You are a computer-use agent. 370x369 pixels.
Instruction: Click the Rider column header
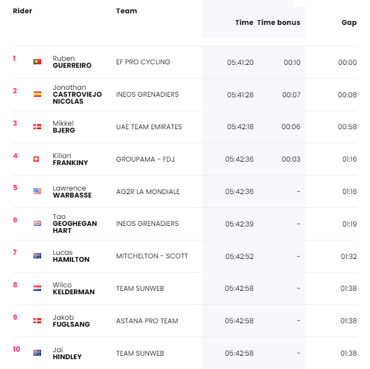click(x=23, y=11)
